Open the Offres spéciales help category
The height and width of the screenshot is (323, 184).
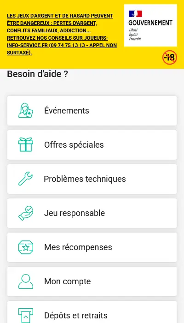(x=92, y=145)
